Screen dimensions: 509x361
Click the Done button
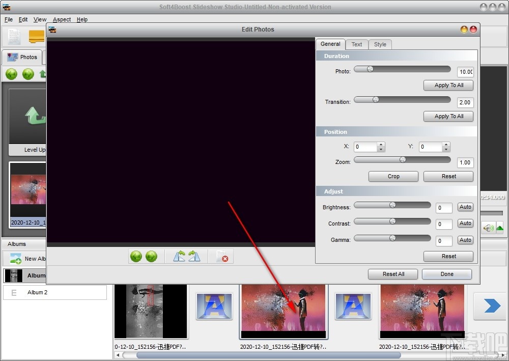pos(446,274)
